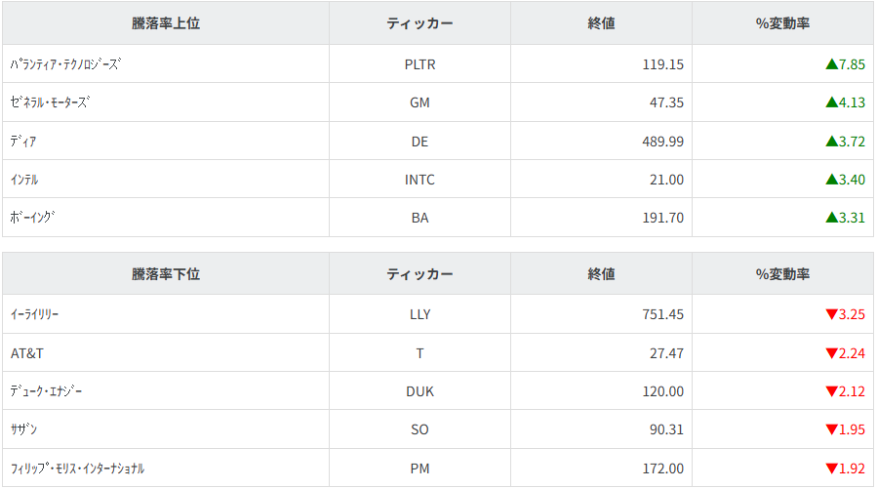Click the red down arrow beside 2.24
877x489 pixels.
(x=831, y=353)
